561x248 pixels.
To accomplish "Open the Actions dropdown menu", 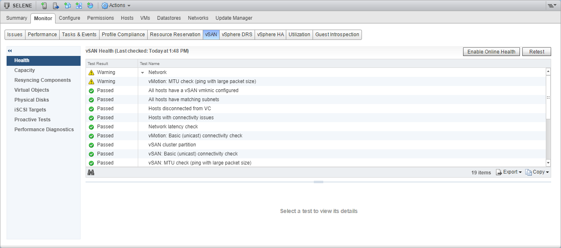I will pos(116,6).
